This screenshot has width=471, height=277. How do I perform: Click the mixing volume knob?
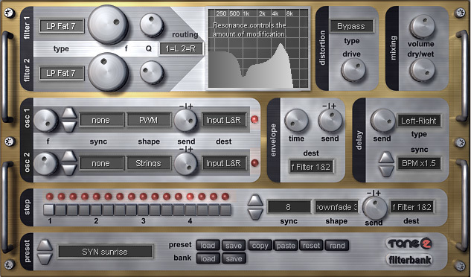tap(422, 27)
